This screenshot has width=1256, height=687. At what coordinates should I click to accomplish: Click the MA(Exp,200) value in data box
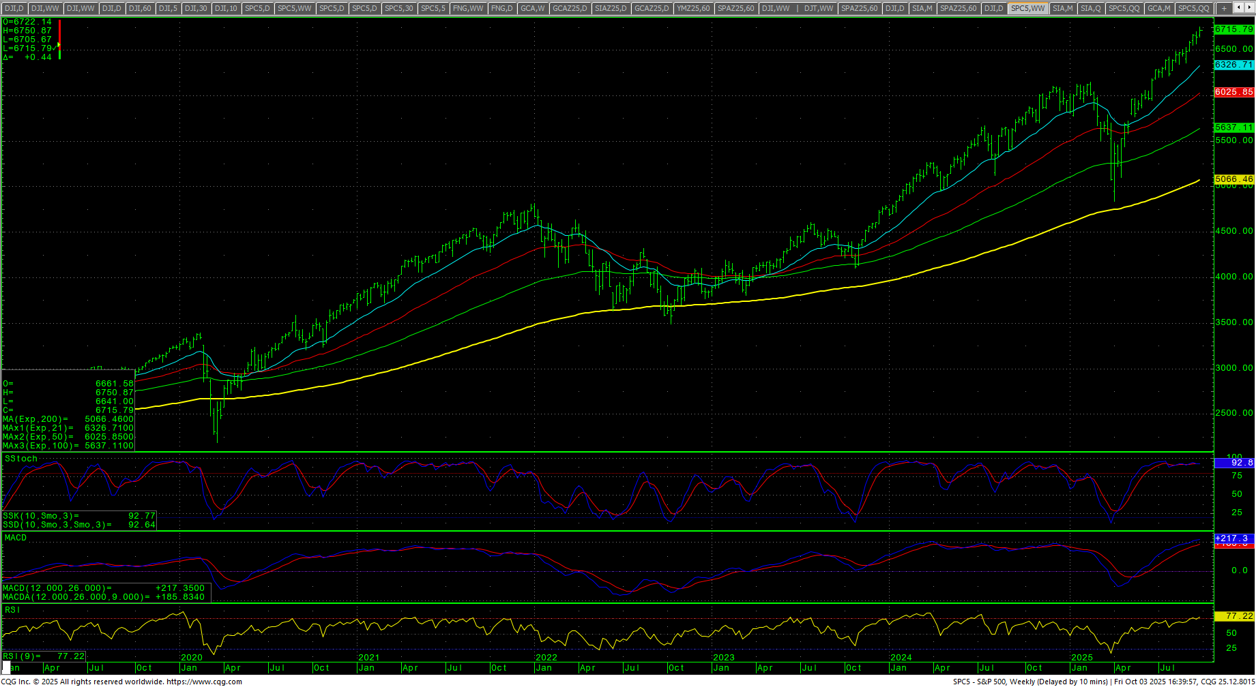point(108,419)
